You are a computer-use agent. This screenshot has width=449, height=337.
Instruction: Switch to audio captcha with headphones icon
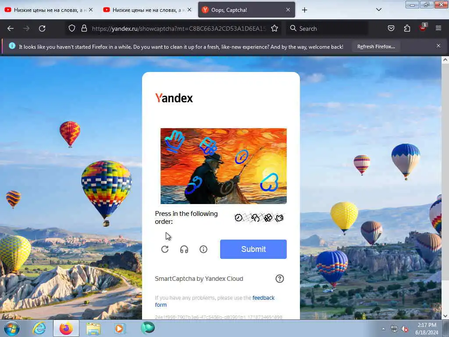pyautogui.click(x=184, y=249)
